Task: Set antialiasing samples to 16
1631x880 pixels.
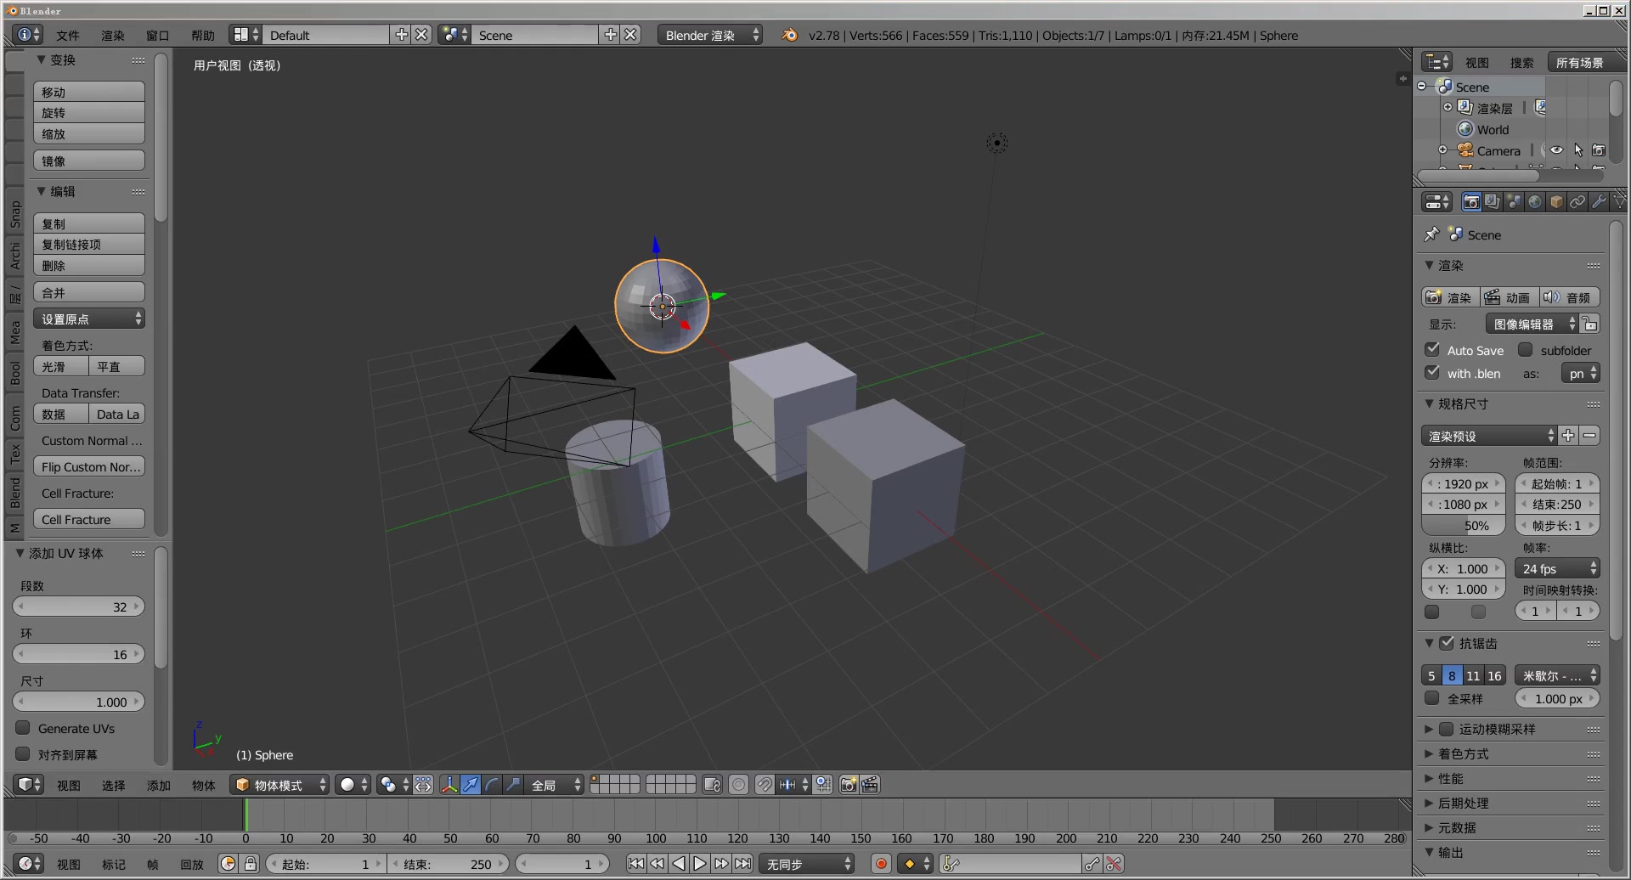Action: [x=1496, y=674]
